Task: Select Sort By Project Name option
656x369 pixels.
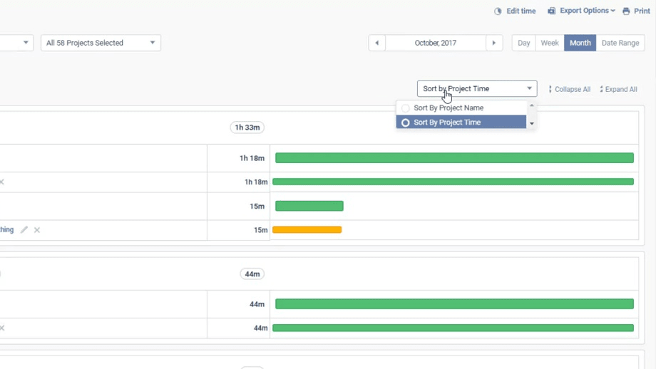Action: (461, 108)
